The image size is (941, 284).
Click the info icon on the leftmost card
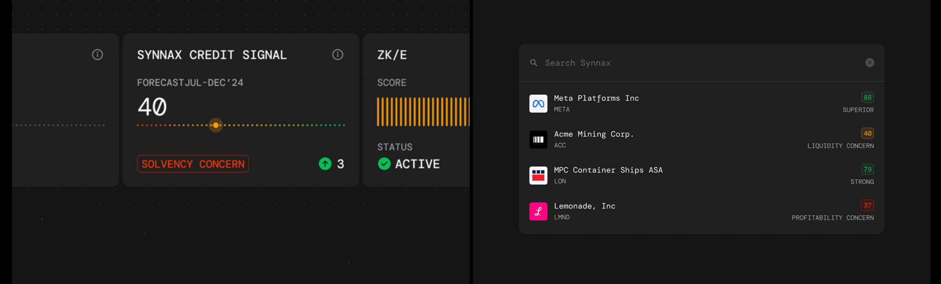pyautogui.click(x=97, y=55)
